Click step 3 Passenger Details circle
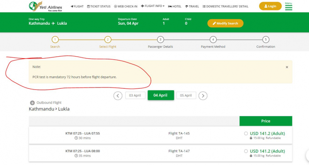Image resolution: width=309 pixels, height=165 pixels. tap(160, 39)
